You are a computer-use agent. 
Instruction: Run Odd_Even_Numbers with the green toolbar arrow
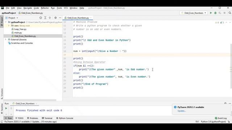(x=211, y=13)
